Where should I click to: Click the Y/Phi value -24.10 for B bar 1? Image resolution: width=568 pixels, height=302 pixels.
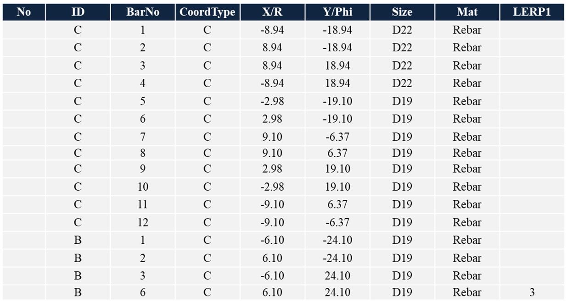pyautogui.click(x=337, y=240)
